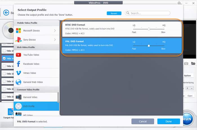This screenshot has width=197, height=130.
Task: Click the Revert button
Action: (x=114, y=13)
